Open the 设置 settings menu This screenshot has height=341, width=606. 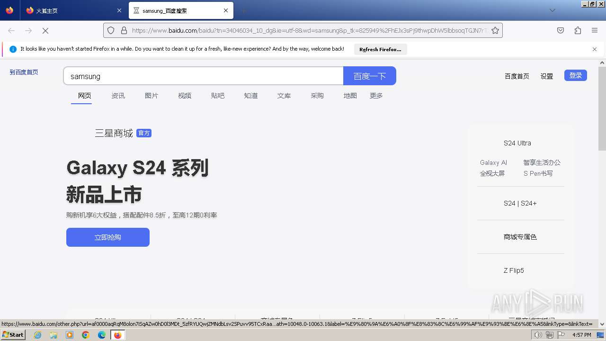click(547, 76)
